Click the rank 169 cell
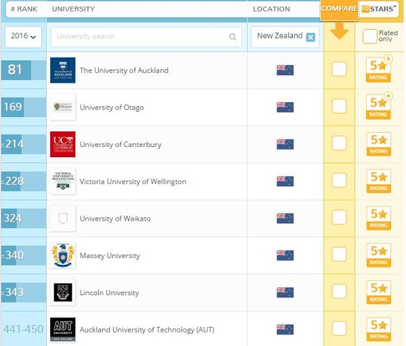406x346 pixels. (23, 107)
